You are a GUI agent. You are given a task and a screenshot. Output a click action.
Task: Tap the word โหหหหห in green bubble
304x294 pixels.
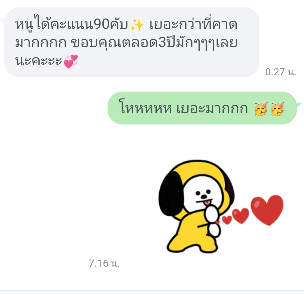tap(145, 108)
